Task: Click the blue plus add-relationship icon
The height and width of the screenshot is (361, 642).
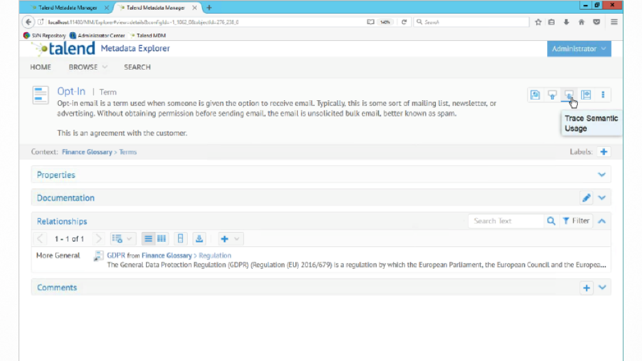Action: click(x=225, y=239)
